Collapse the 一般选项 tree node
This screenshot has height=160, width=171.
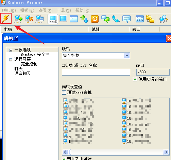point(11,50)
